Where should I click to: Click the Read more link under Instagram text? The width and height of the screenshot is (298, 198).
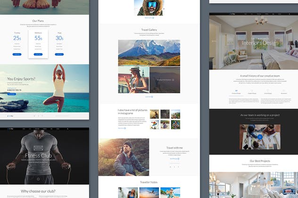coord(122,127)
